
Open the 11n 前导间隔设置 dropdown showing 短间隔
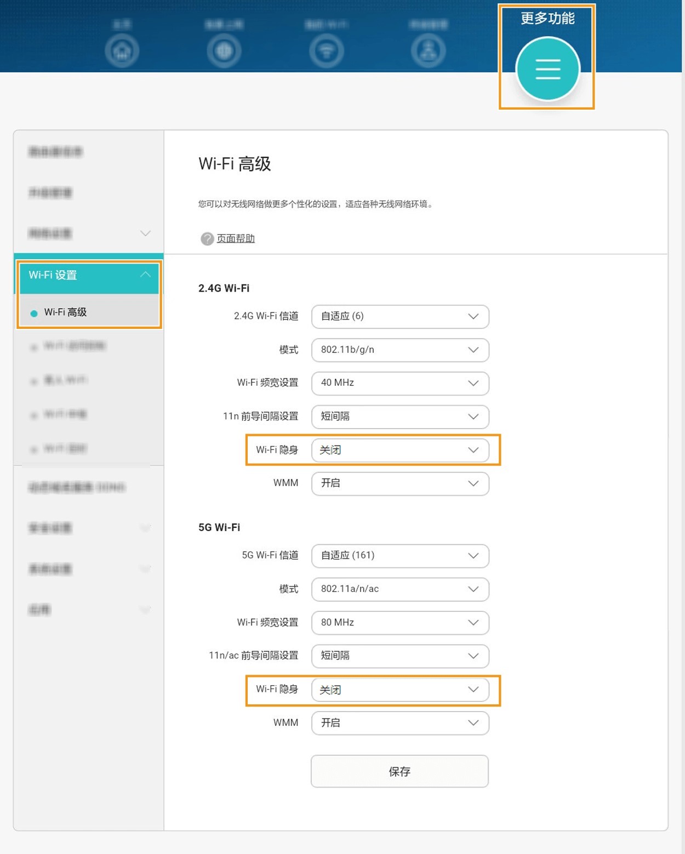[399, 417]
